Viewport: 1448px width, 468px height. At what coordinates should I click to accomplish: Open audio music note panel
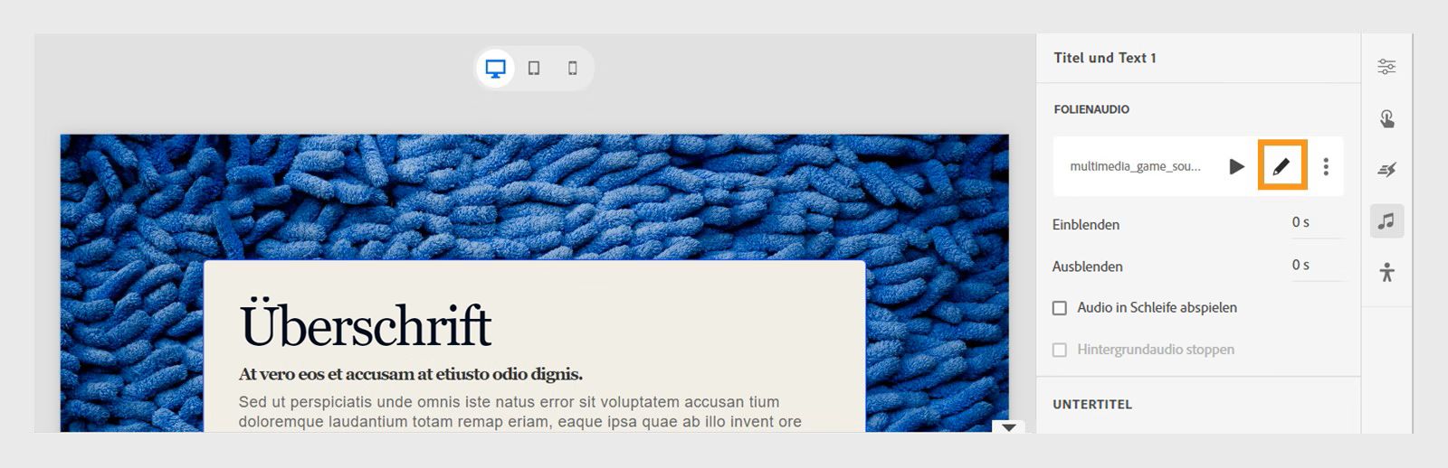tap(1386, 220)
